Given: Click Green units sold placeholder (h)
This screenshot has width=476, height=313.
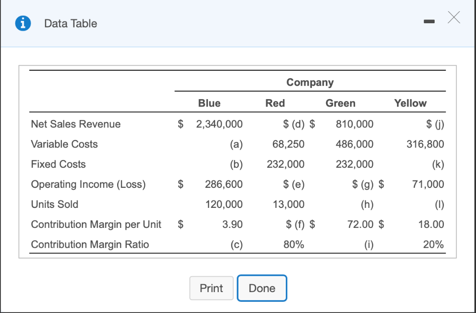Looking at the screenshot, I should pyautogui.click(x=367, y=205).
